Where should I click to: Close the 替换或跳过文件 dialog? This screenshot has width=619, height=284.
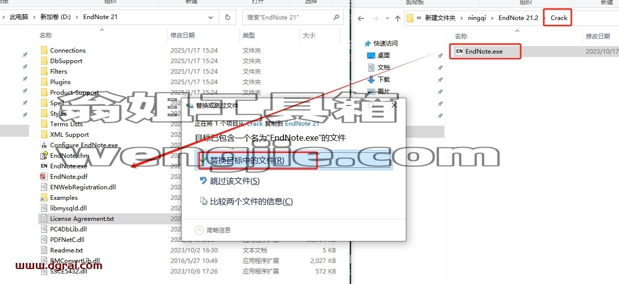pos(394,105)
